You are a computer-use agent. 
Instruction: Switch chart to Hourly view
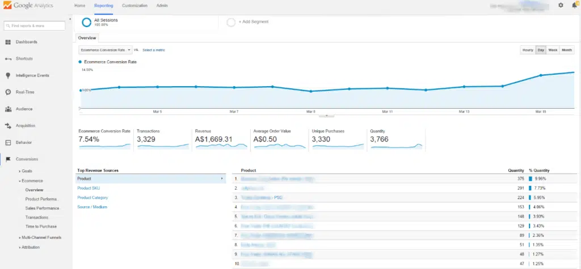[x=528, y=50]
